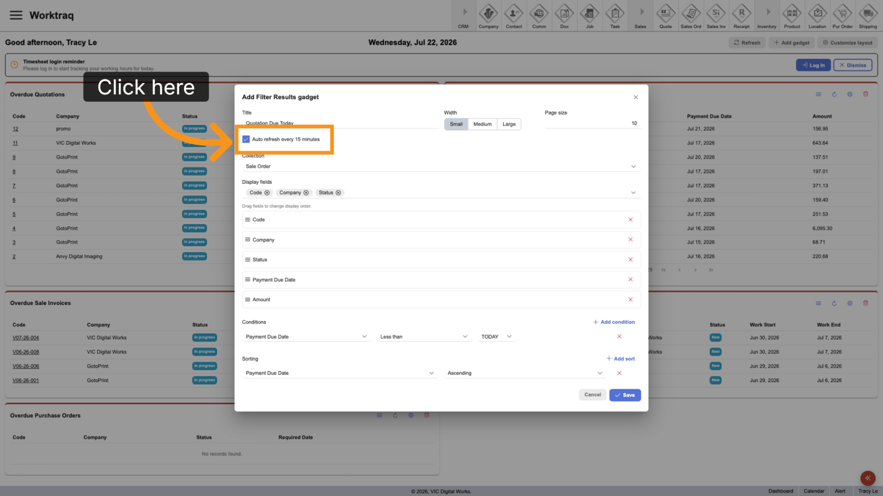Cancel the gadget dialog
This screenshot has height=496, width=883.
(592, 395)
